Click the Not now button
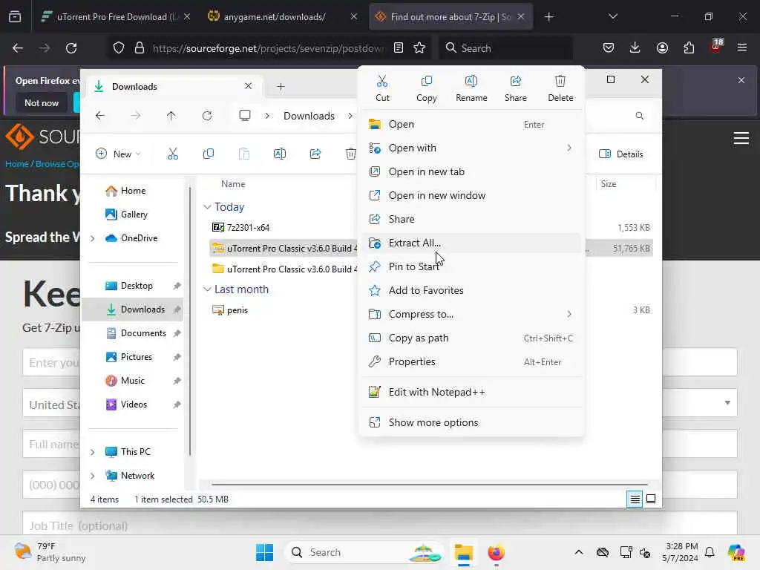The height and width of the screenshot is (570, 760). coord(42,102)
